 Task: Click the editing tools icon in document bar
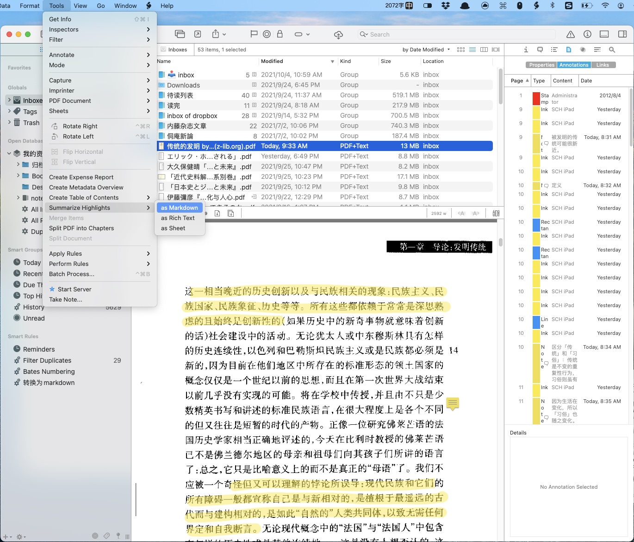(x=496, y=213)
